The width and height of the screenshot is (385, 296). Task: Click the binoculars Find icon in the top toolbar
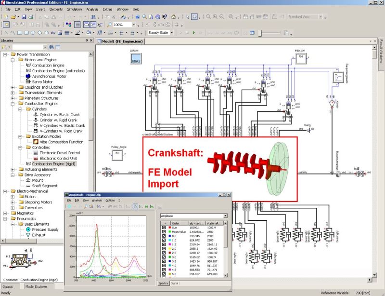coord(93,17)
